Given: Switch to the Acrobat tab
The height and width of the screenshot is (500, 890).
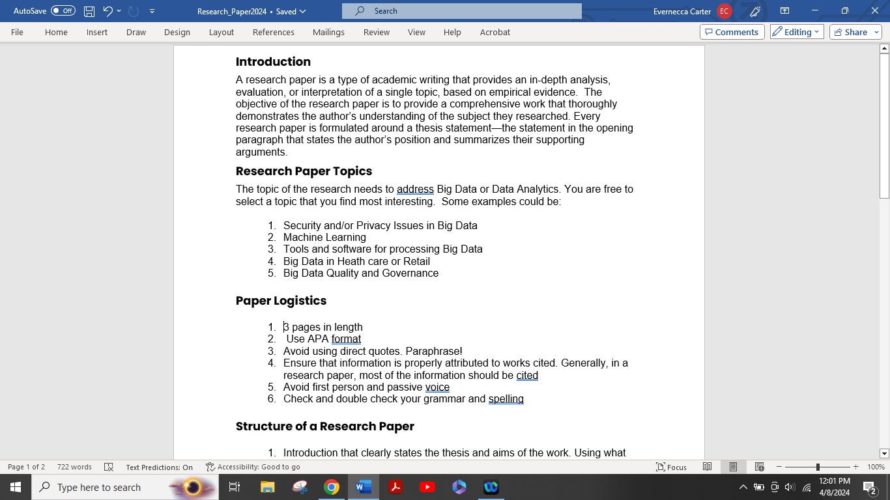Looking at the screenshot, I should point(495,32).
